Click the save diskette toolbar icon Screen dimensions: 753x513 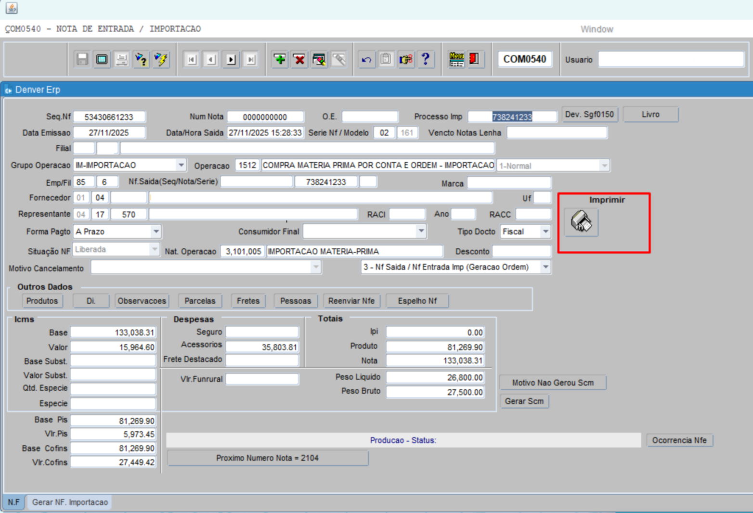[82, 59]
